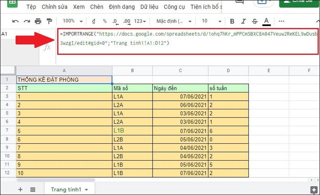Open the Chèn menu
Screen dimensions: 320x195
(x=96, y=7)
